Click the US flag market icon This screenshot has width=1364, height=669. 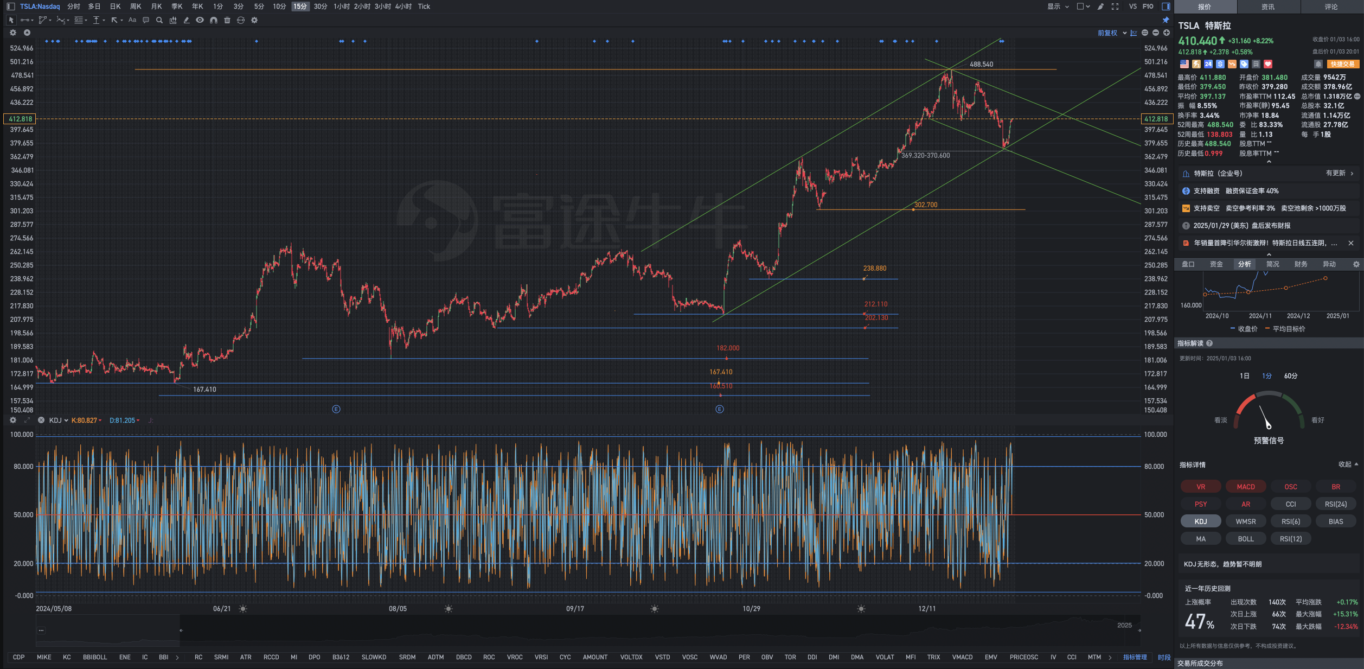1184,64
